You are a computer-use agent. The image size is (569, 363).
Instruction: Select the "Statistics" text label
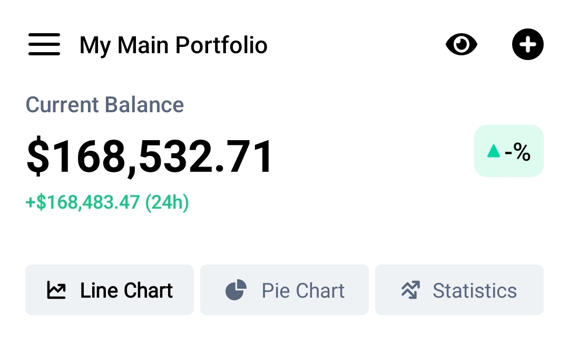click(475, 291)
